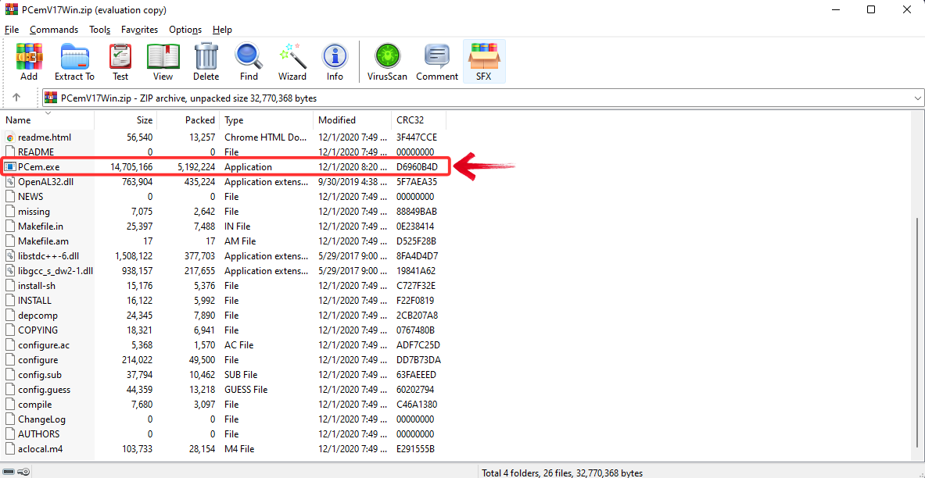Open the Commands menu

pos(54,30)
